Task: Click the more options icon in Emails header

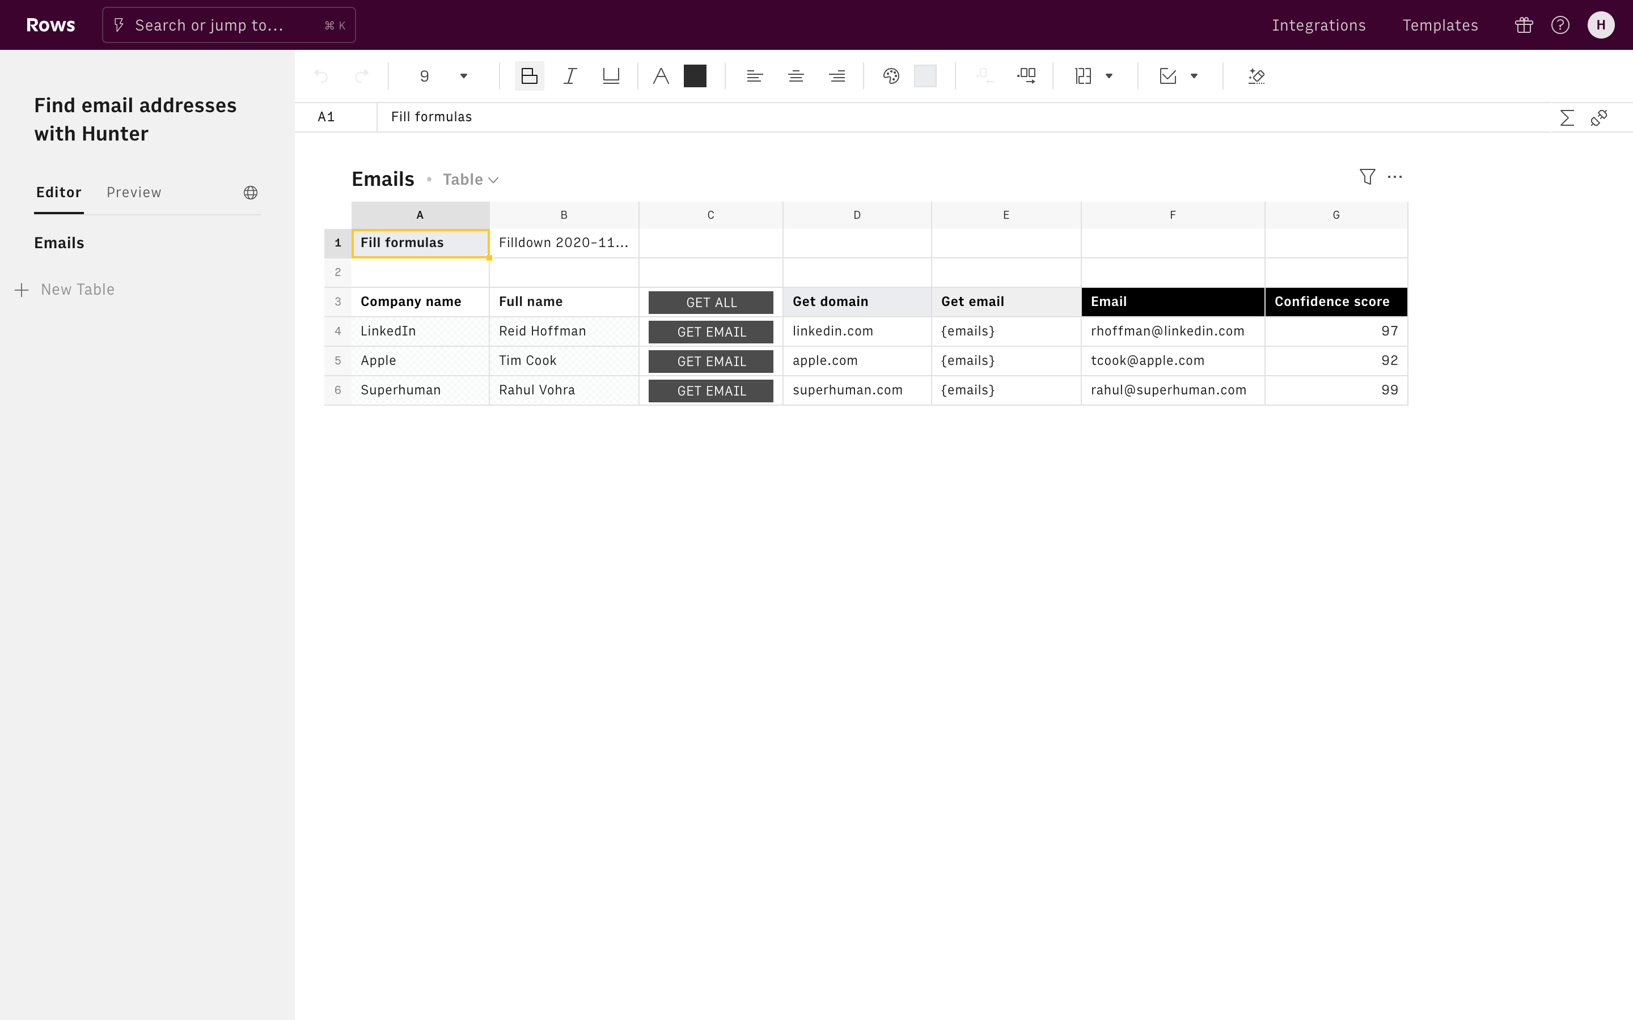Action: [x=1395, y=177]
